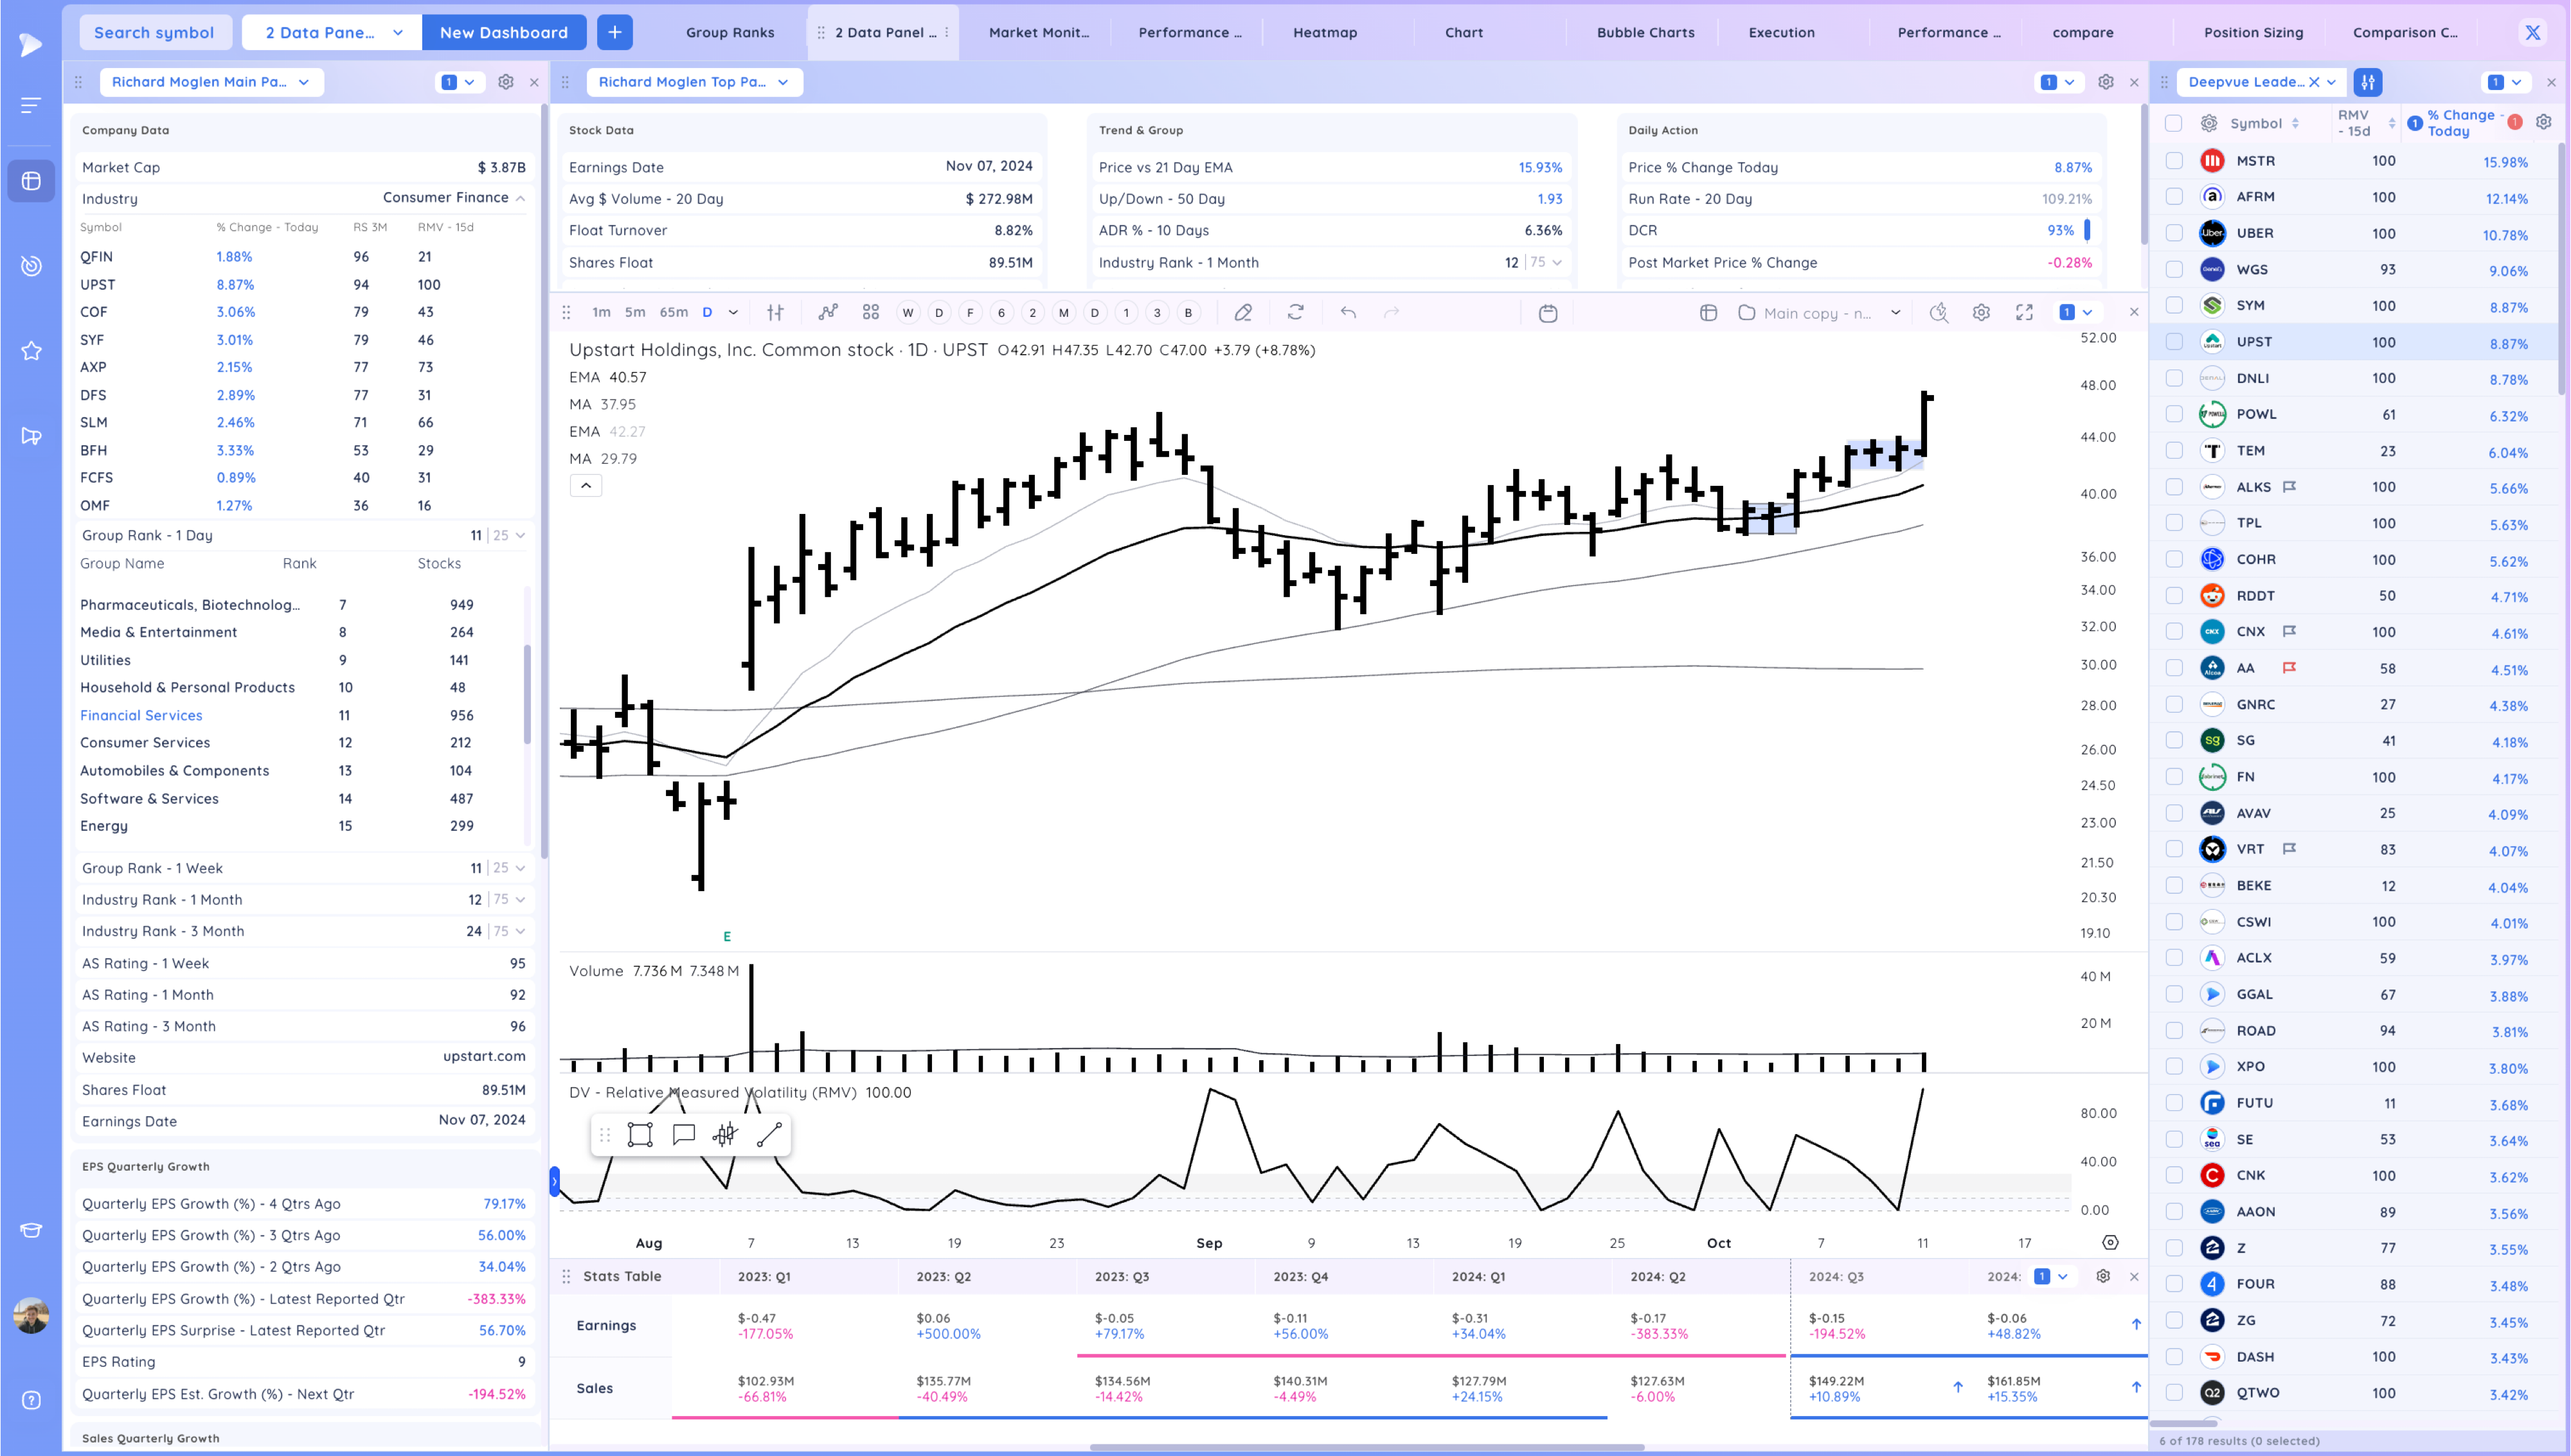The width and height of the screenshot is (2571, 1456).
Task: Click the Search symbol field
Action: coord(154,32)
